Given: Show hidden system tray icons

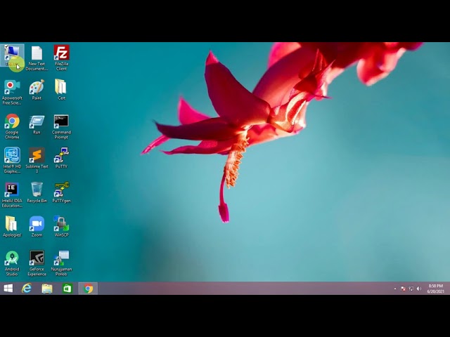Looking at the screenshot, I should [395, 289].
